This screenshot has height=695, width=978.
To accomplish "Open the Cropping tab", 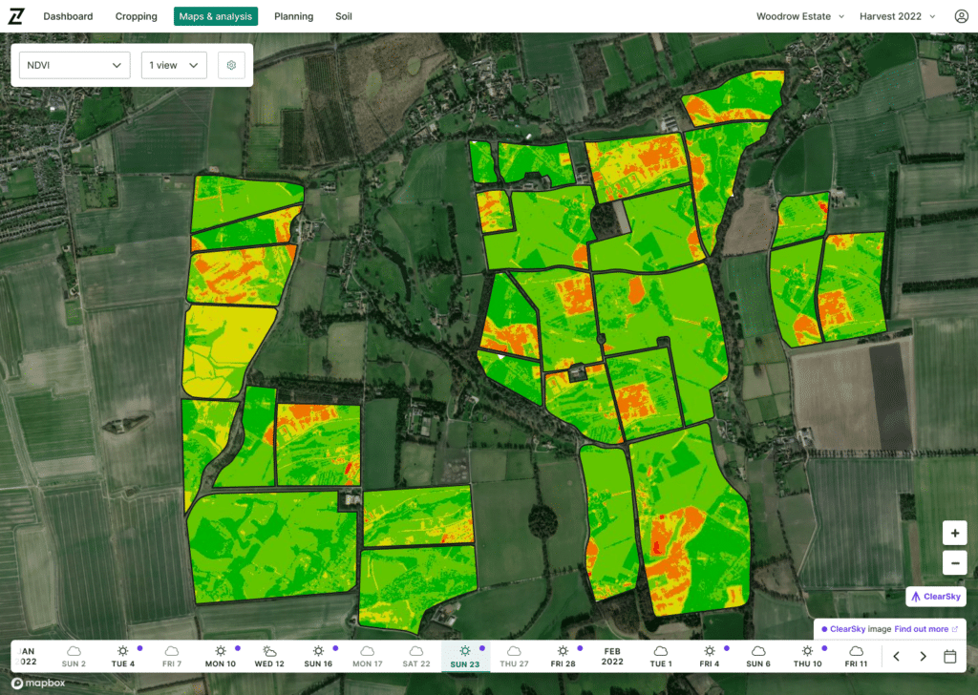I will pos(136,16).
